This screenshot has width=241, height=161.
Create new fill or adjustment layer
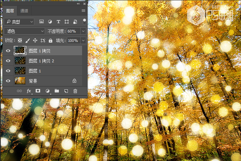[48, 91]
